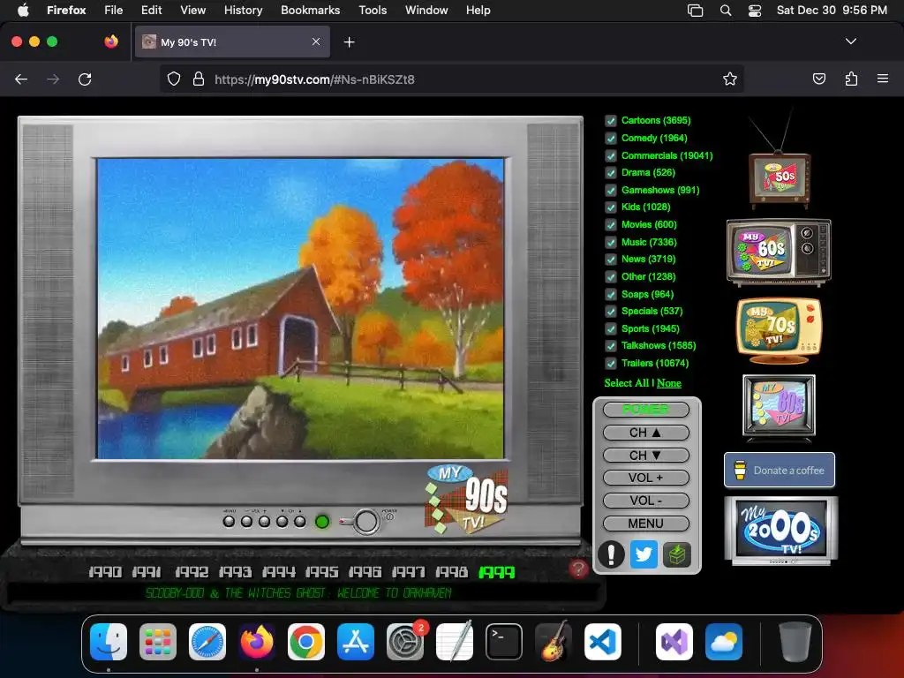Open the History menu

pos(243,10)
